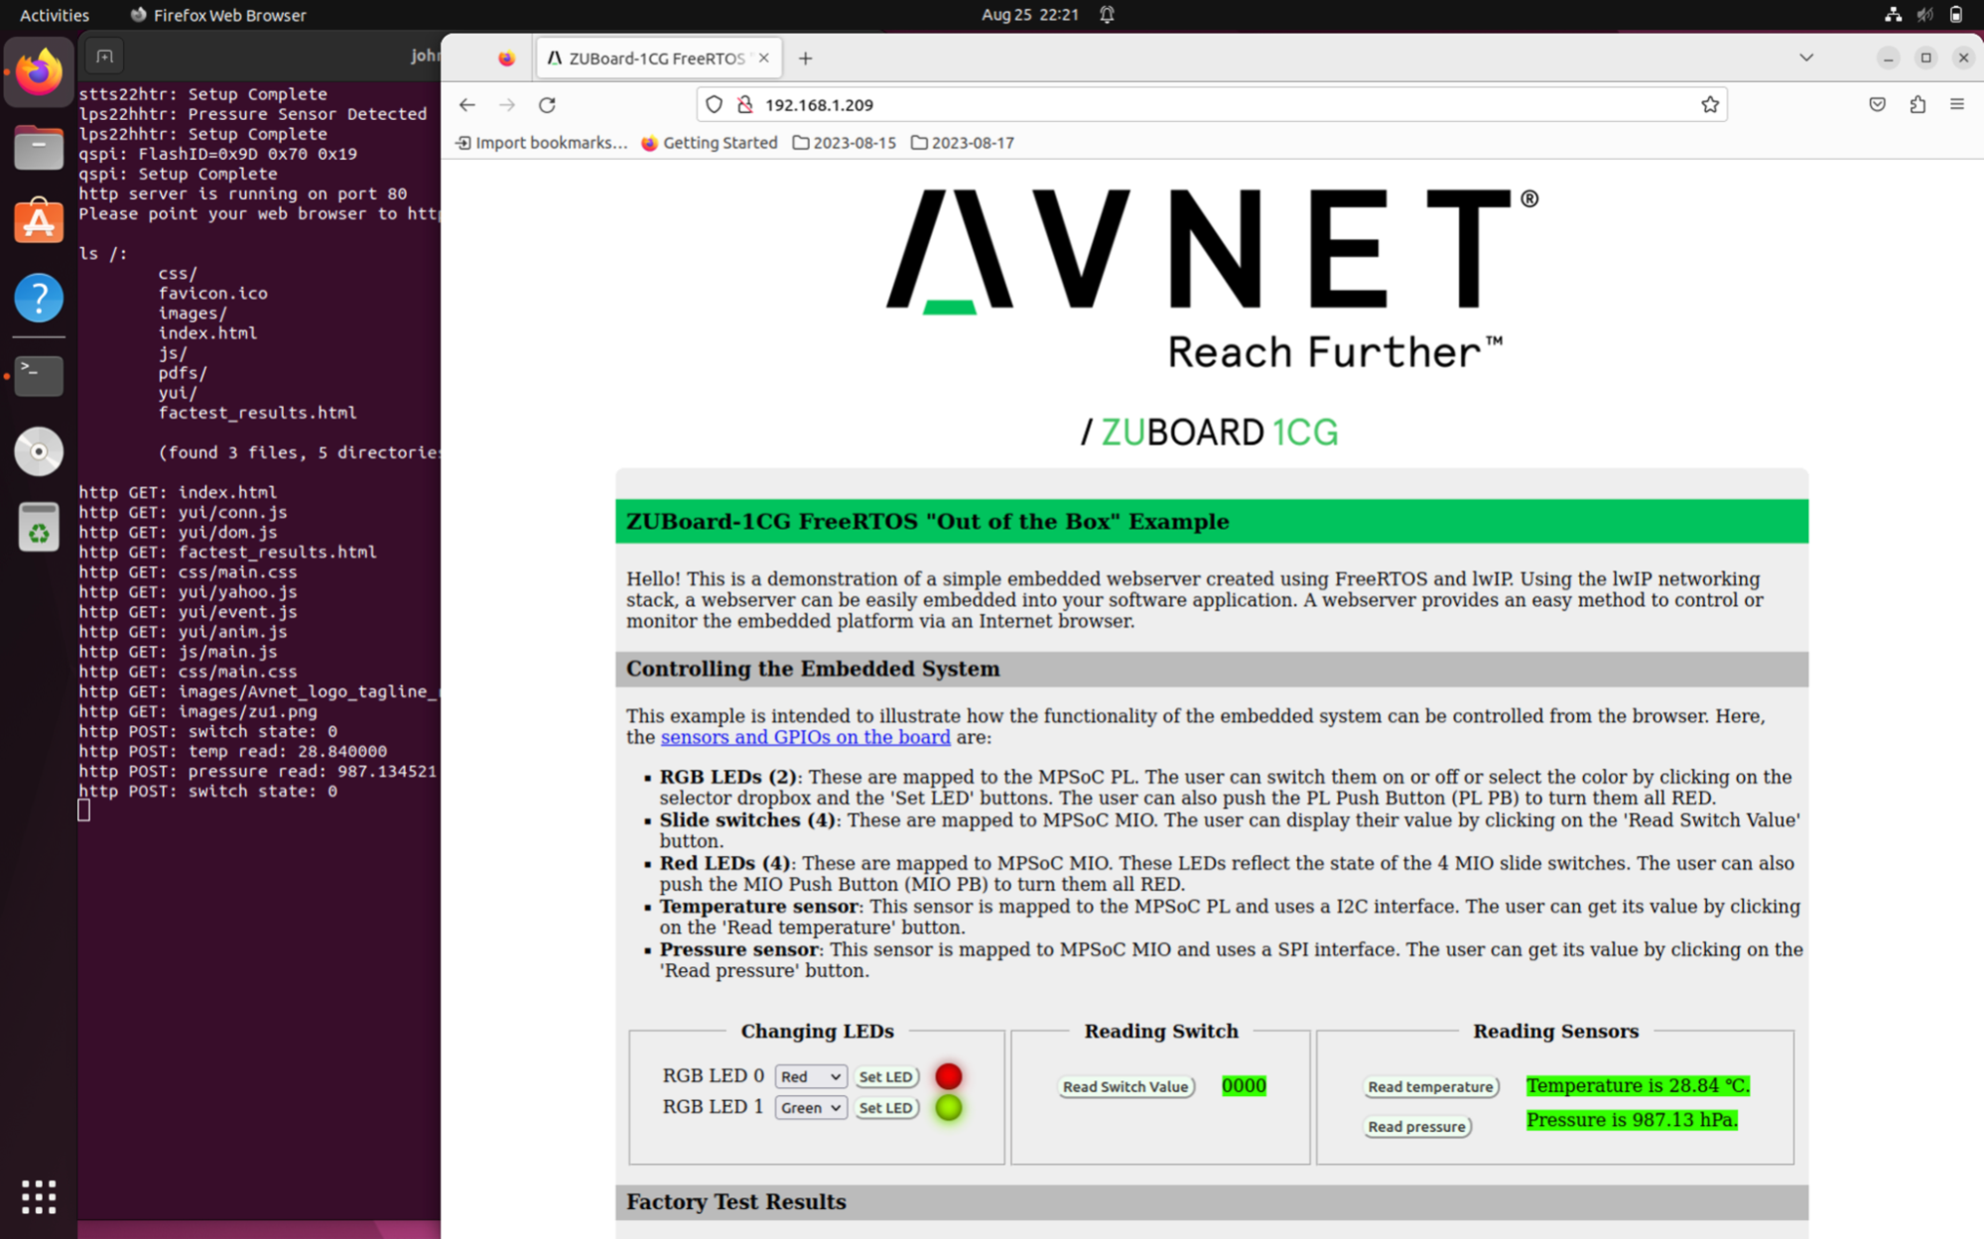The height and width of the screenshot is (1240, 1984).
Task: Open Ubuntu Software from the dock
Action: coord(39,221)
